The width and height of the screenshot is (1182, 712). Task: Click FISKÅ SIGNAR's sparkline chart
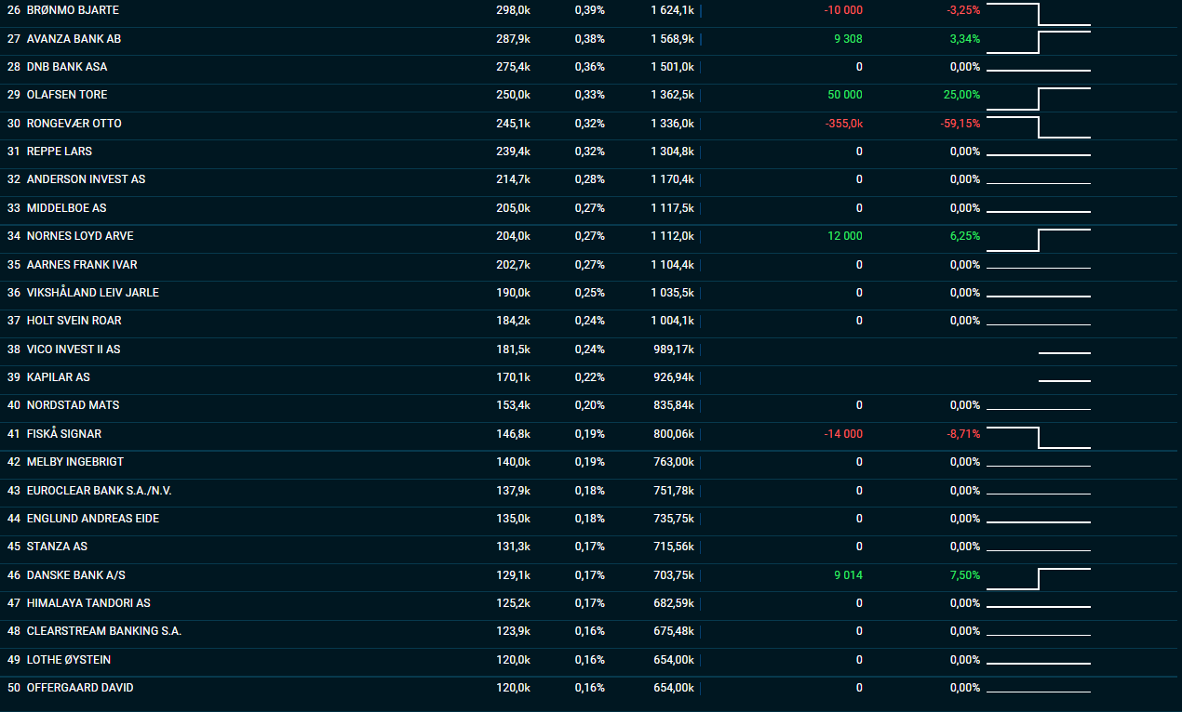(x=1039, y=438)
